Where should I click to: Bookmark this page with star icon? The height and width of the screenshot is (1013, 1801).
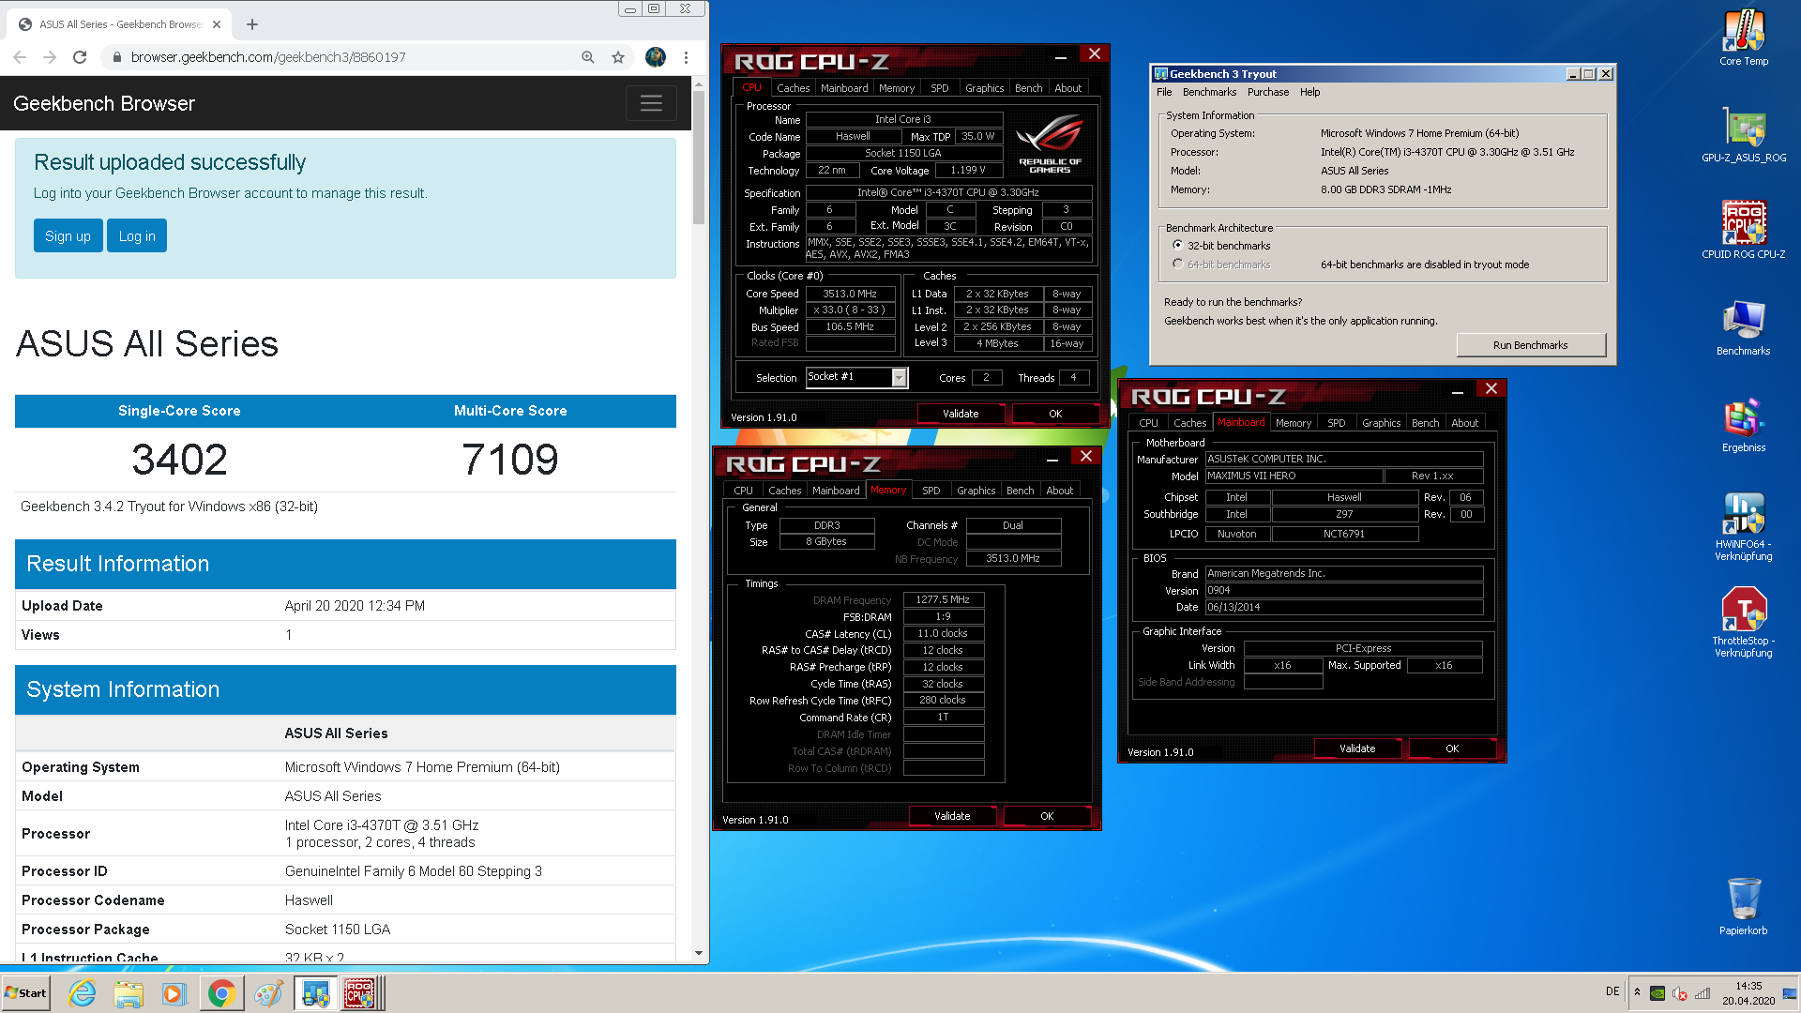click(x=618, y=57)
